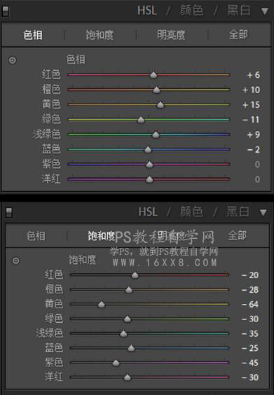Viewport: 274px width, 395px height.
Task: Switch to 色相 tab in bottom panel
Action: tap(36, 236)
